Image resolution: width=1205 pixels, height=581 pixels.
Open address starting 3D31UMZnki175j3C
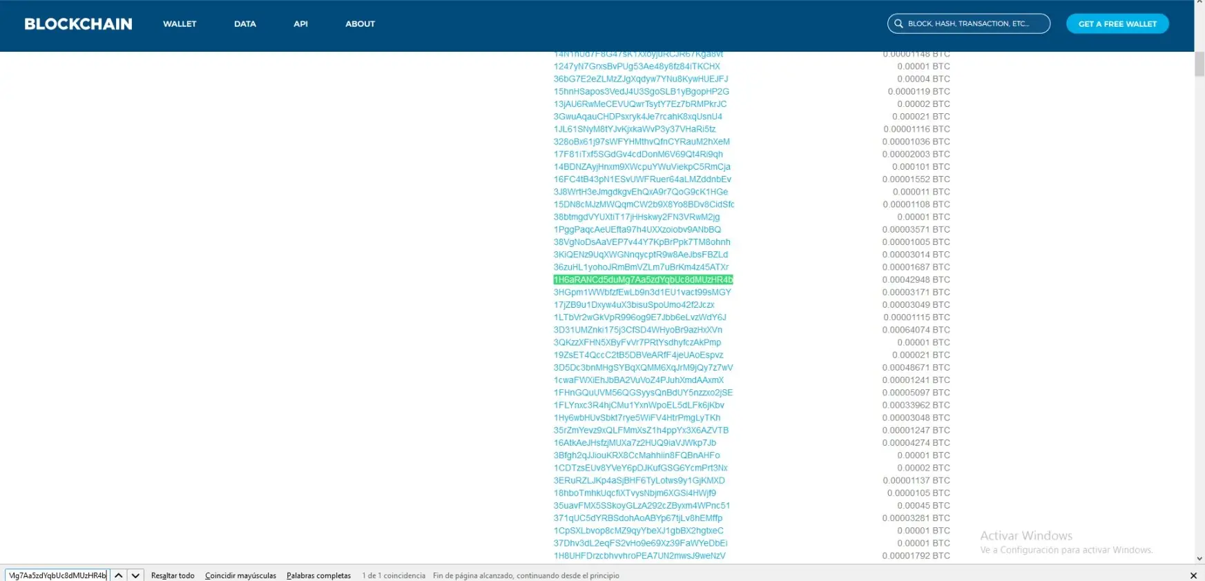[x=638, y=330]
